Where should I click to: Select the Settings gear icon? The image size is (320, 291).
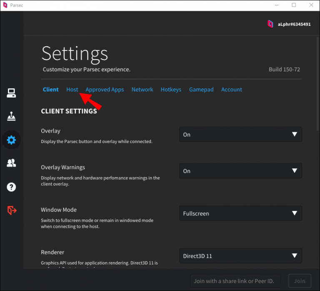click(11, 140)
